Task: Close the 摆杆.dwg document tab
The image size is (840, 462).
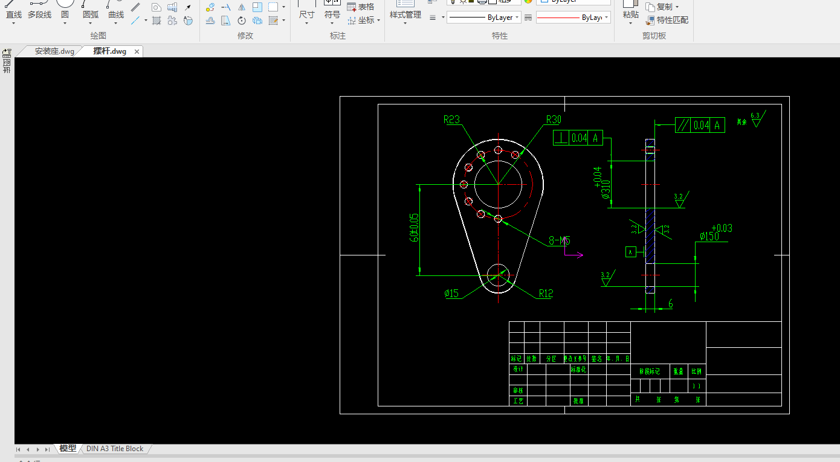Action: click(x=137, y=52)
